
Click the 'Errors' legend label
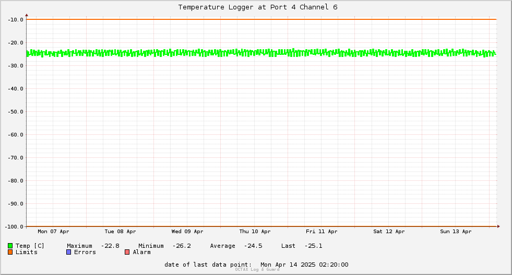85,252
